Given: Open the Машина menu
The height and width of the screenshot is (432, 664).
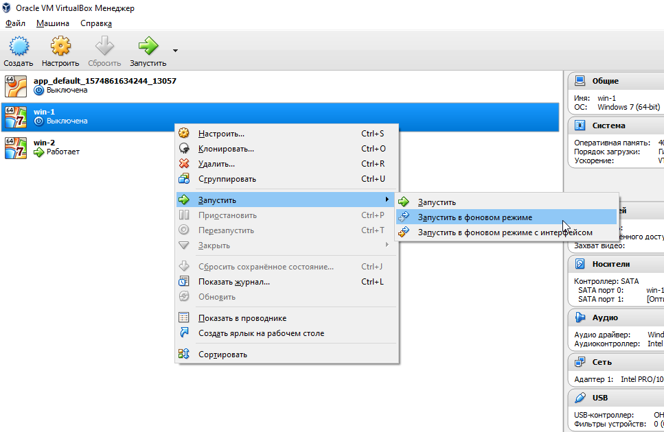Looking at the screenshot, I should tap(52, 23).
